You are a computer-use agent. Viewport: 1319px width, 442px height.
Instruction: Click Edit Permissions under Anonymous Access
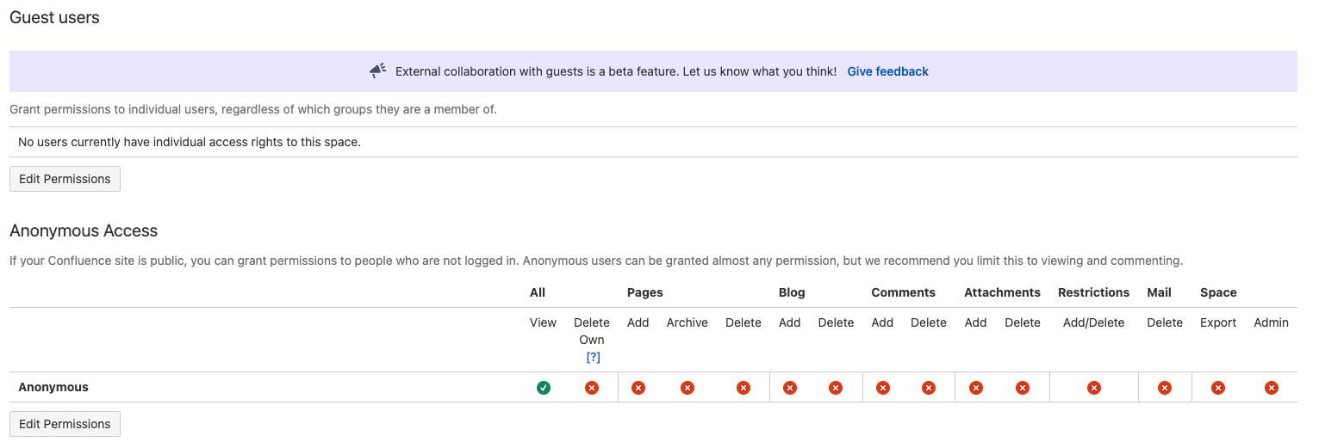65,424
